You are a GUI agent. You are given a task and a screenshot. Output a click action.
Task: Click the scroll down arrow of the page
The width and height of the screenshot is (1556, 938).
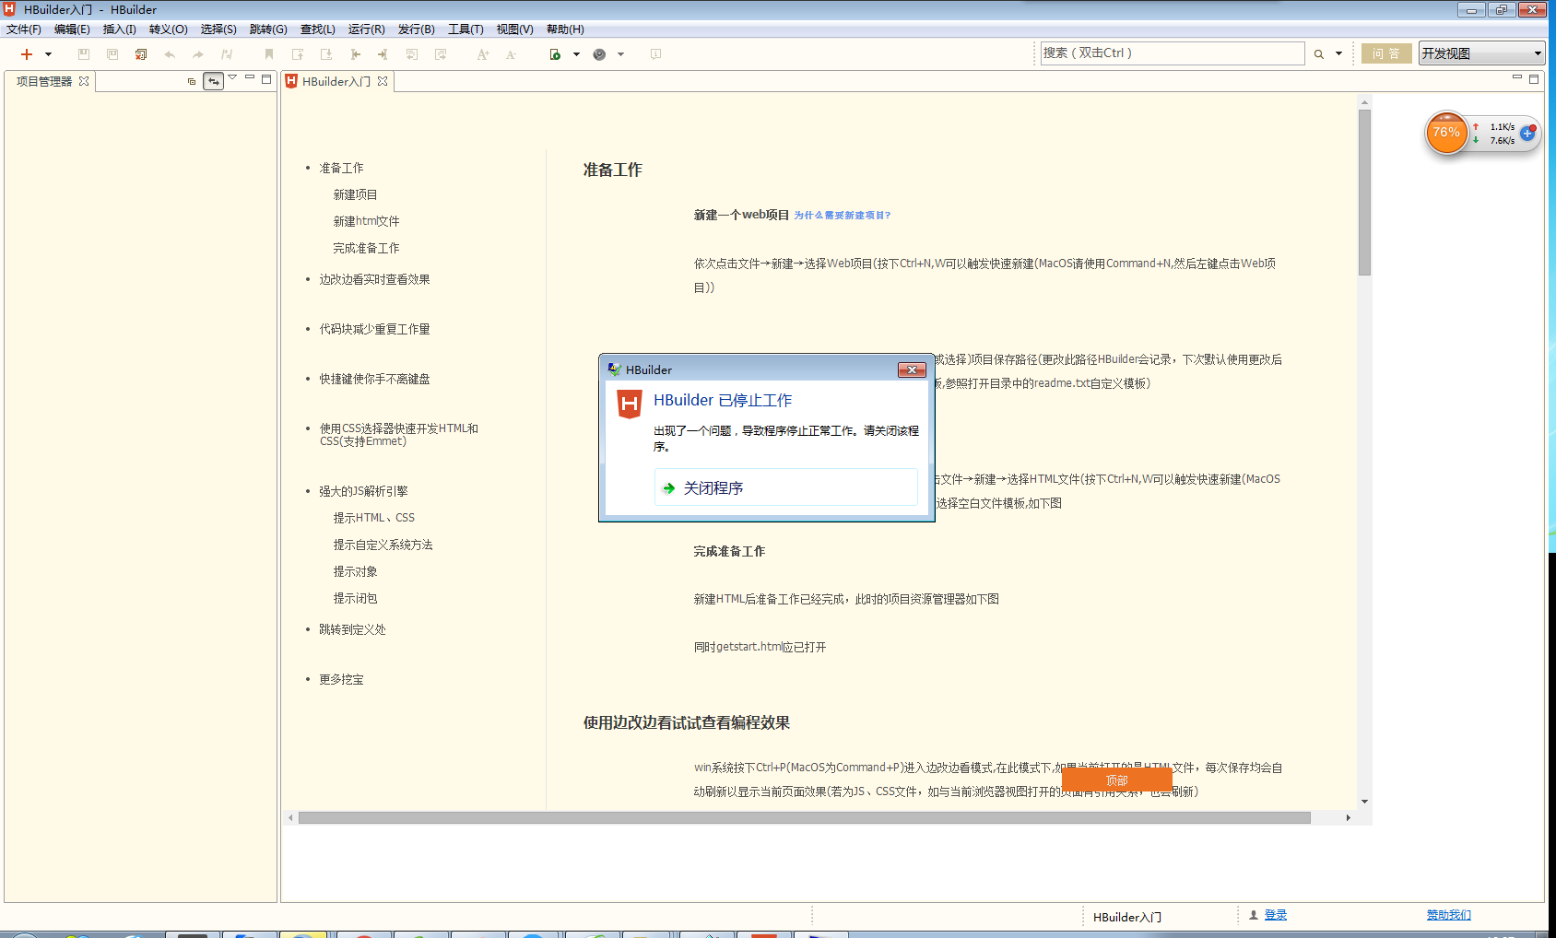point(1364,802)
